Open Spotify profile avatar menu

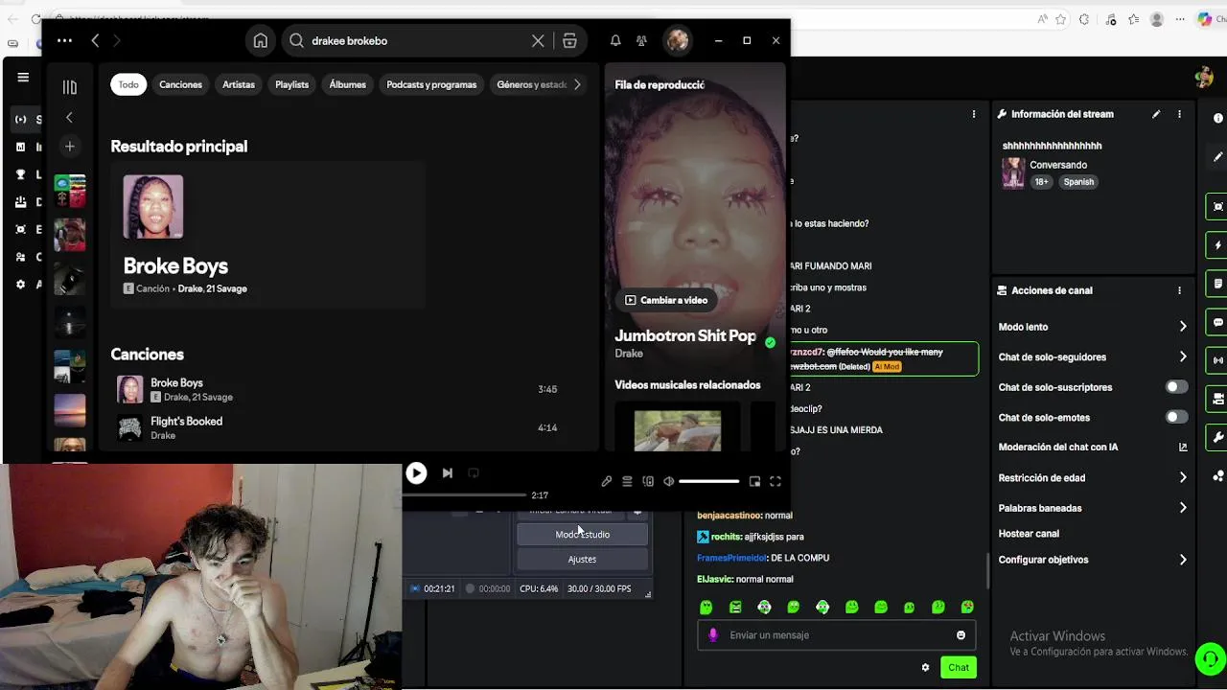click(x=678, y=40)
